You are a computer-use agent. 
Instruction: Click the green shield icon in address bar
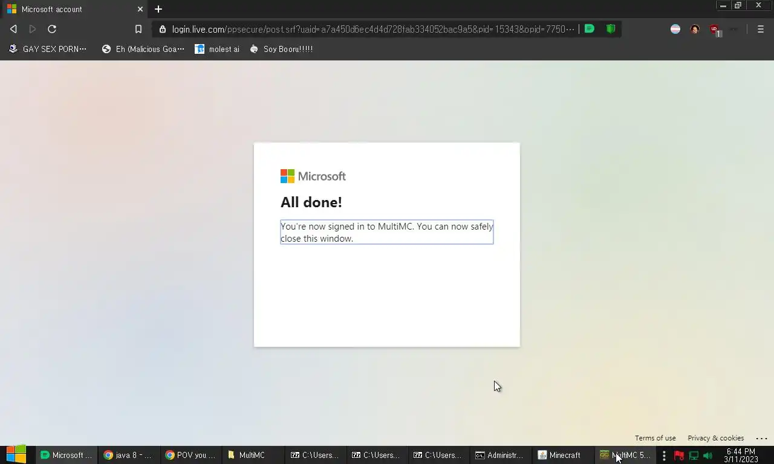point(611,28)
